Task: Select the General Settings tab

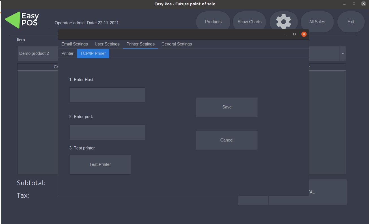Action: [176, 44]
